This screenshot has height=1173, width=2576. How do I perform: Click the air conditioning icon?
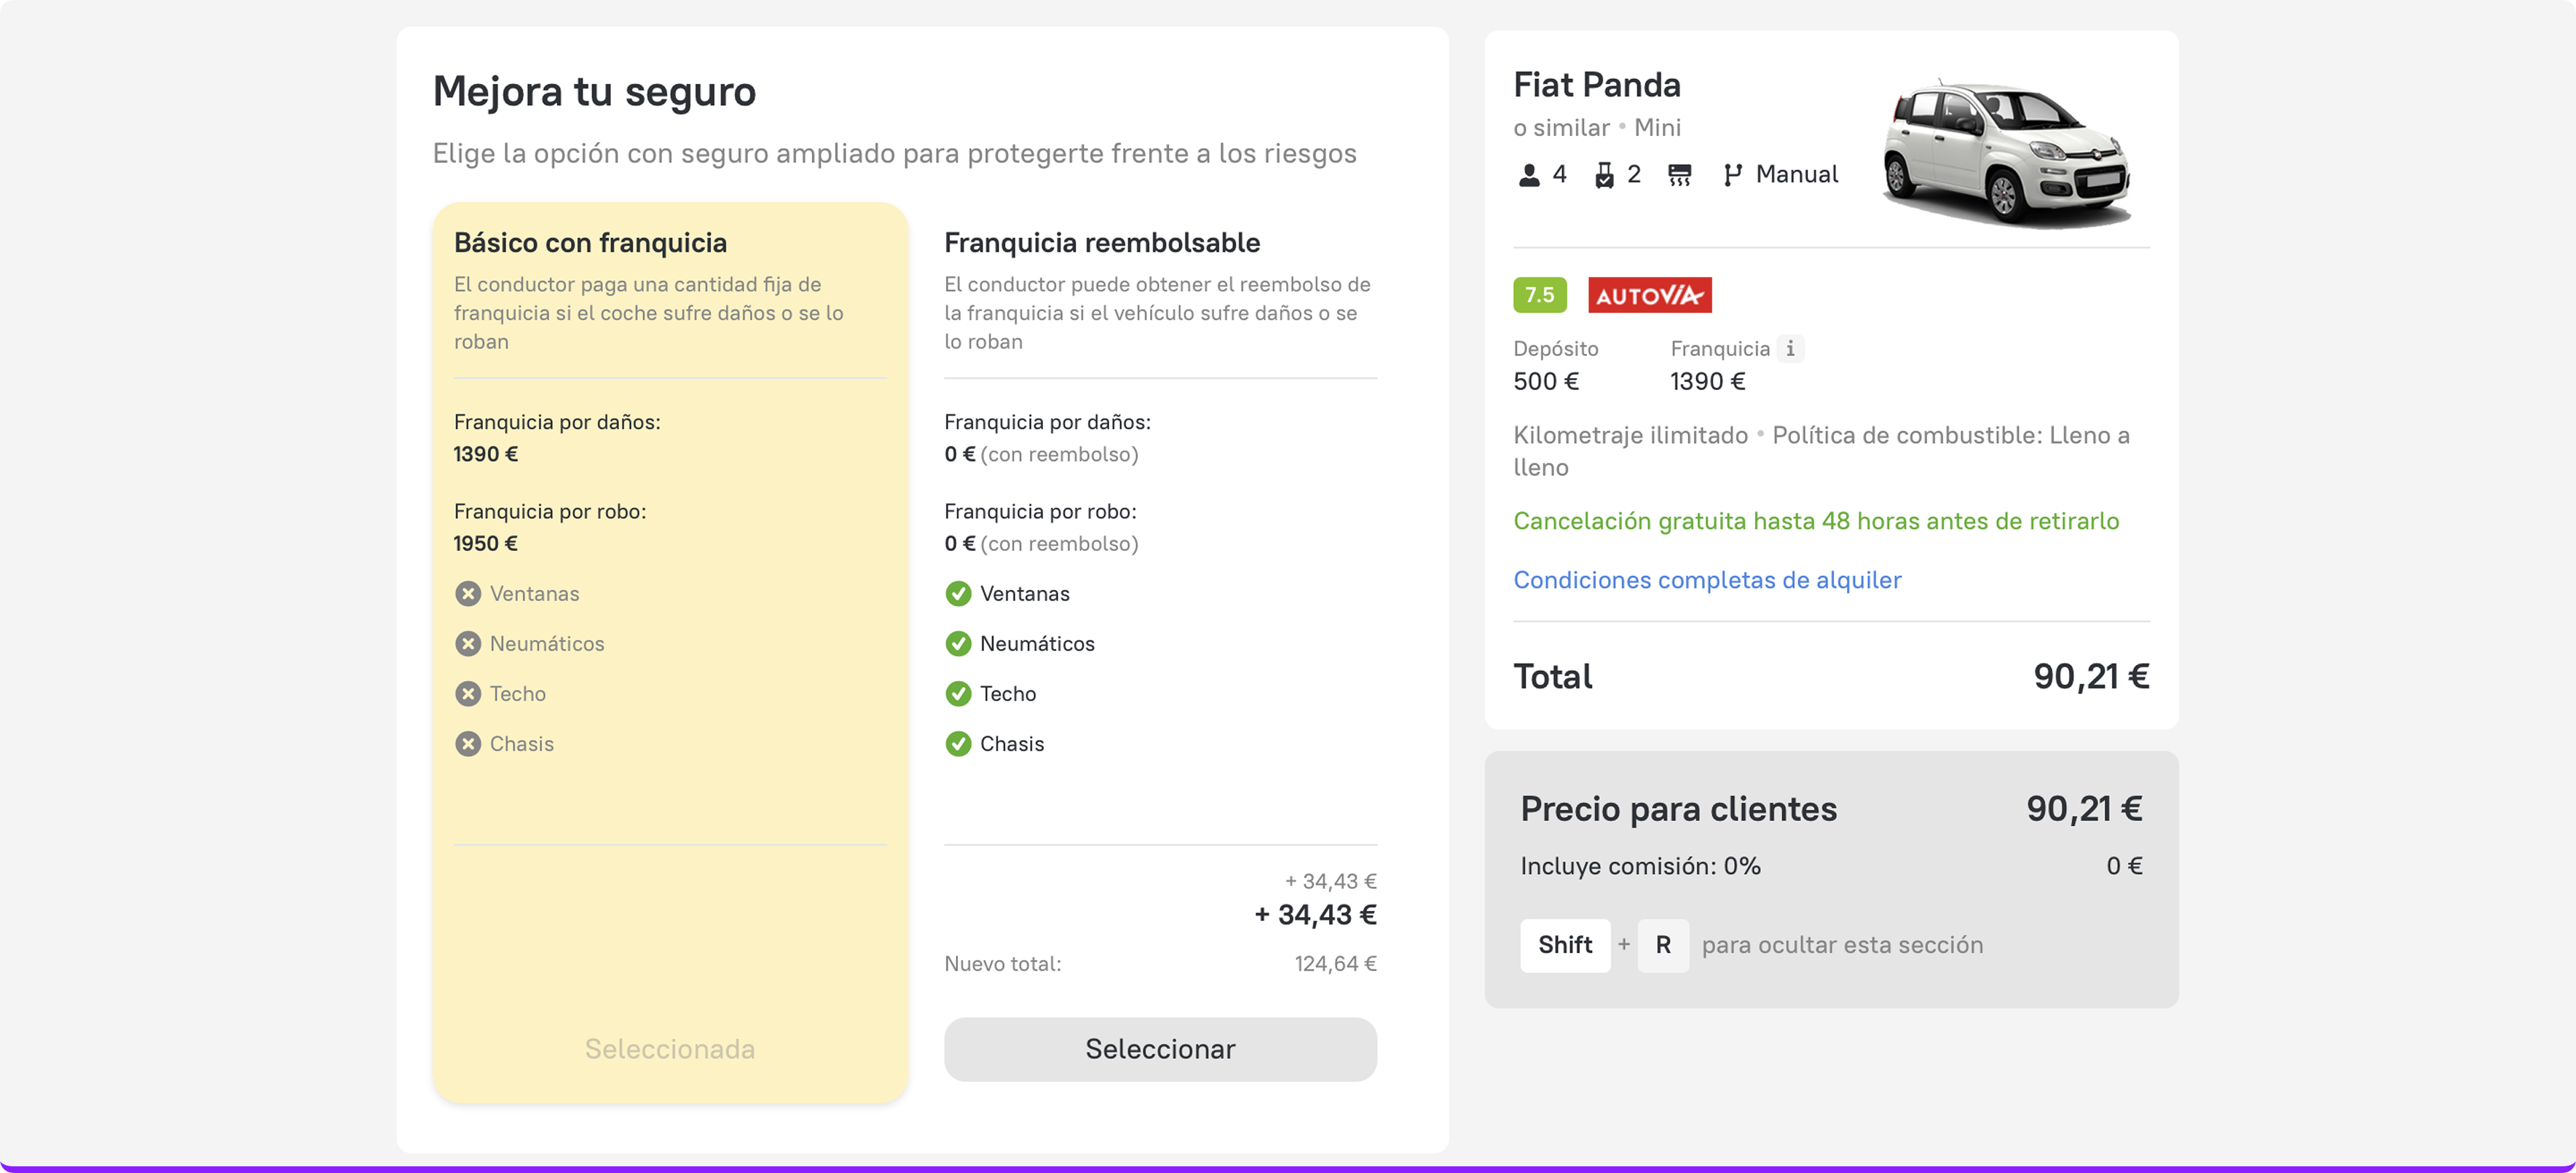tap(1680, 175)
